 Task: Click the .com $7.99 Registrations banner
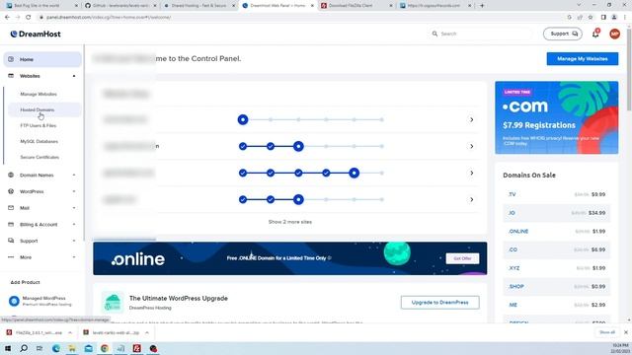point(557,117)
